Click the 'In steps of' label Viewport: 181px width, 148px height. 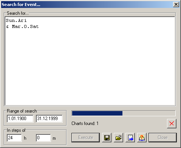point(16,130)
